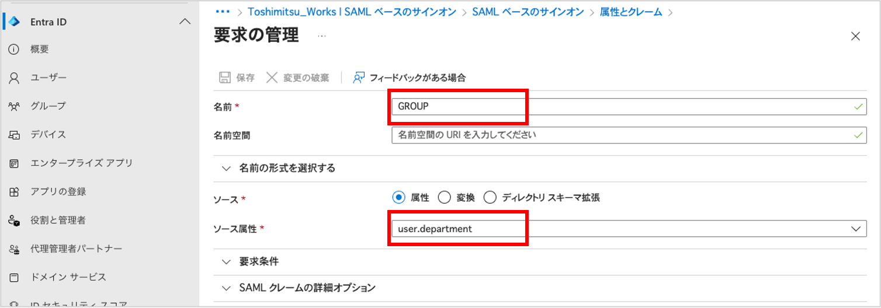Open ドメイン サービス in the sidebar
The width and height of the screenshot is (881, 308).
[x=68, y=277]
